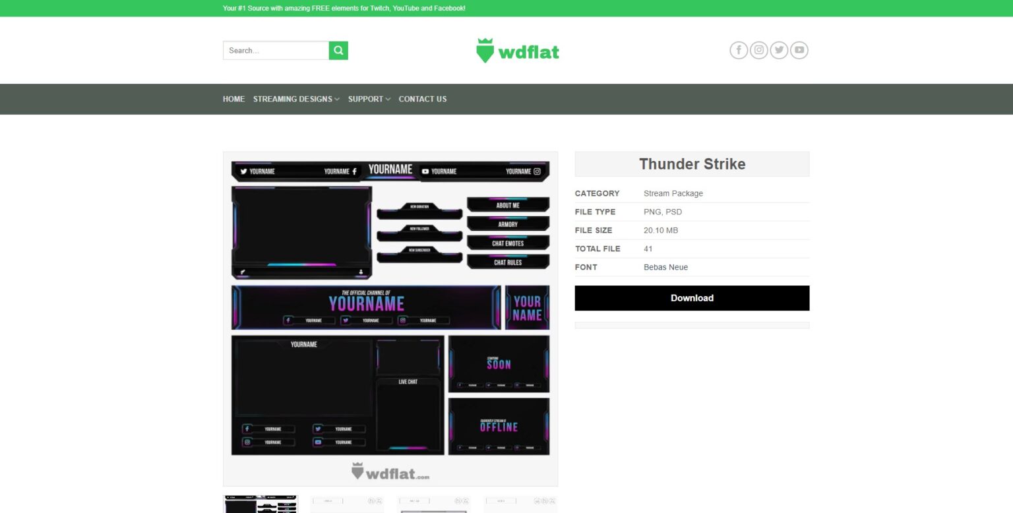Screen dimensions: 1013x513
Task: Click the wdflat logo in header
Action: click(518, 51)
